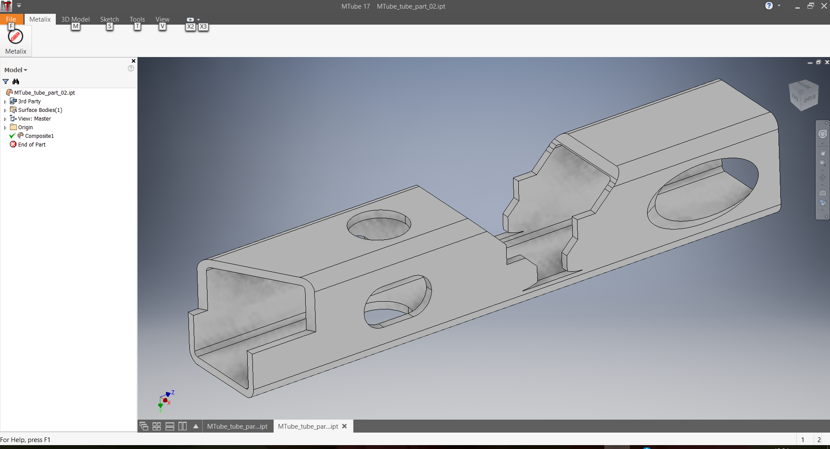Click the status bar value 2
This screenshot has height=449, width=830.
pos(819,439)
